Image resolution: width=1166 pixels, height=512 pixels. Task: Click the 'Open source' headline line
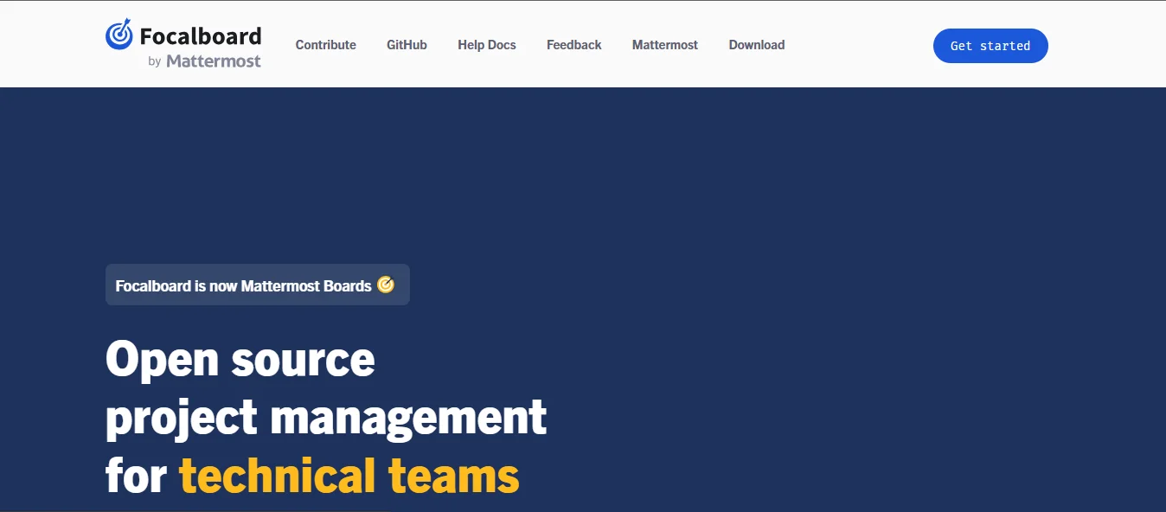click(x=240, y=359)
